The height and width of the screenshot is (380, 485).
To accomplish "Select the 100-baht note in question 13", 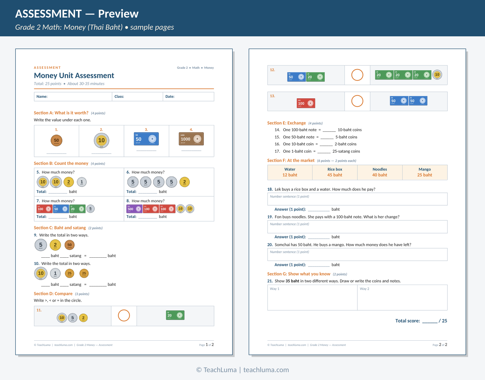I will (x=306, y=103).
